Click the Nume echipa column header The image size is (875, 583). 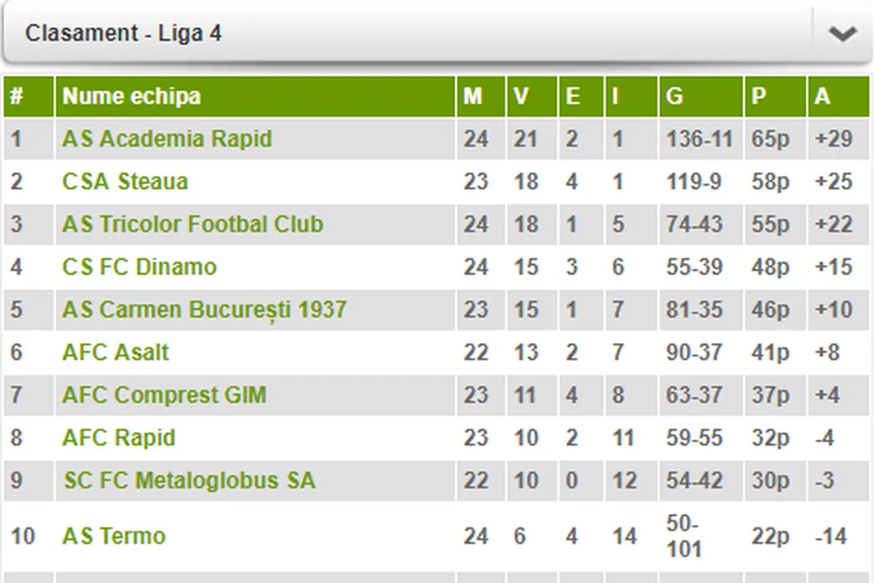(132, 97)
